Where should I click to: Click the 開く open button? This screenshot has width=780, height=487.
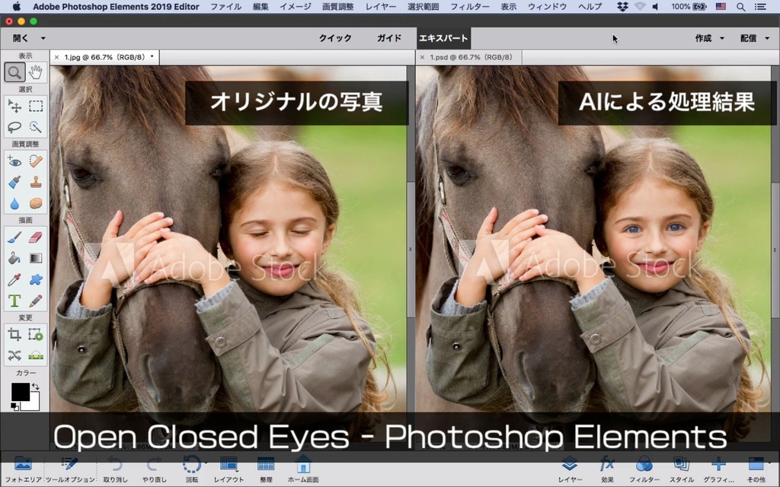coord(21,38)
